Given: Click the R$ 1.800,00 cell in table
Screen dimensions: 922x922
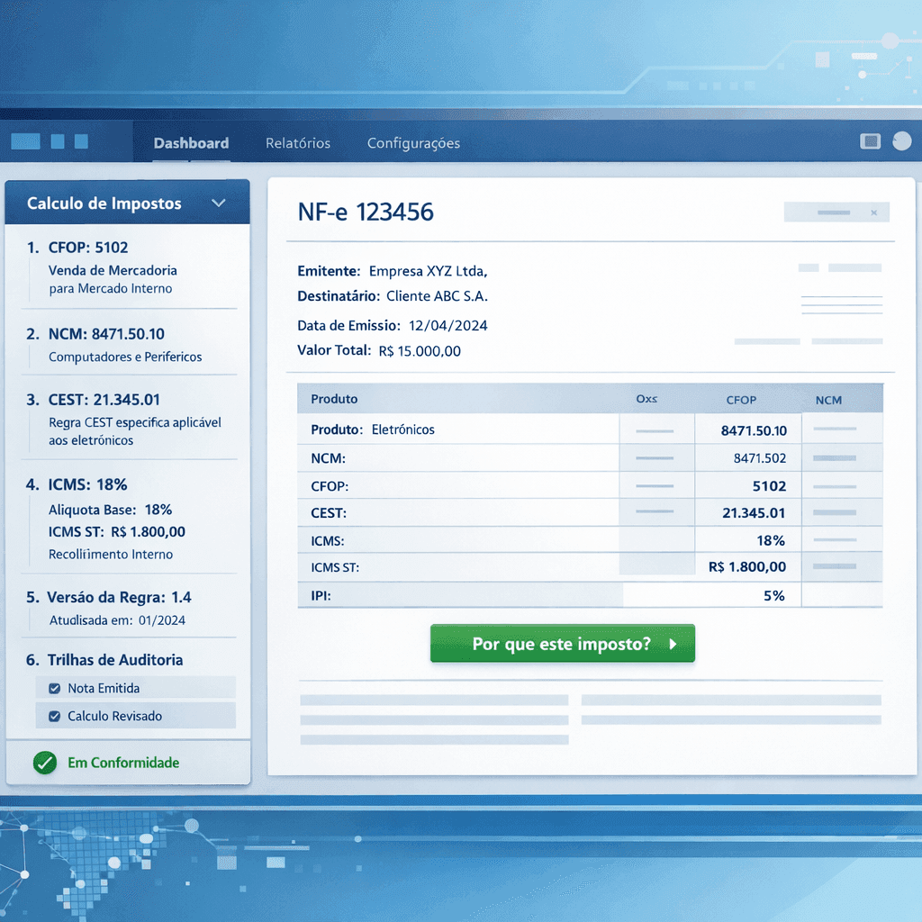Looking at the screenshot, I should pyautogui.click(x=747, y=567).
